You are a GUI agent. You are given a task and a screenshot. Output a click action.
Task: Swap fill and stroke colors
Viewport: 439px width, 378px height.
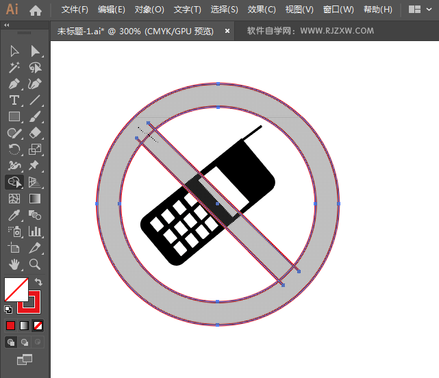click(x=38, y=281)
